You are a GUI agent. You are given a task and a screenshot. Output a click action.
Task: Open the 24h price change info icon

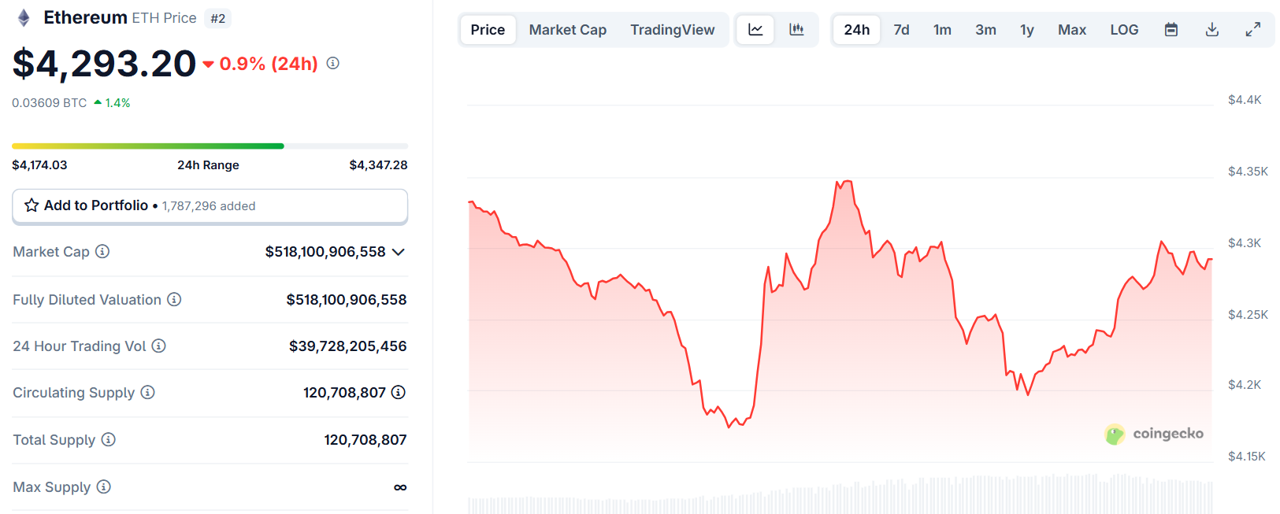333,63
